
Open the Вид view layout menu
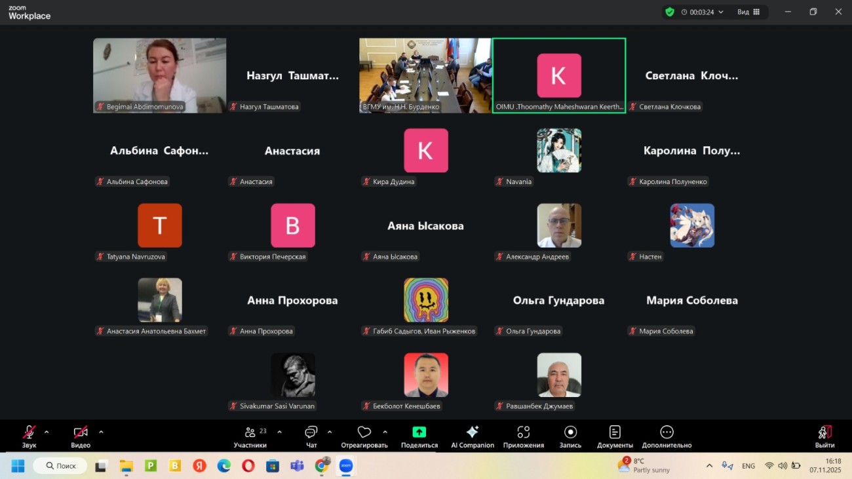coord(748,12)
